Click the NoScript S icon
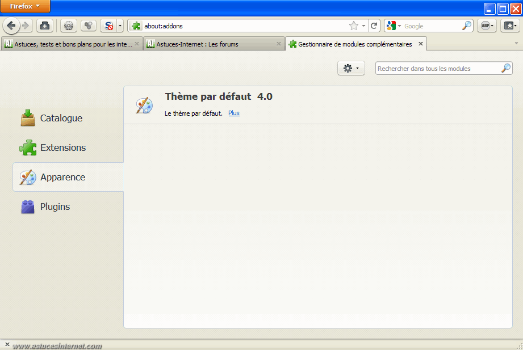Screen dimensions: 523x350 click(108, 26)
